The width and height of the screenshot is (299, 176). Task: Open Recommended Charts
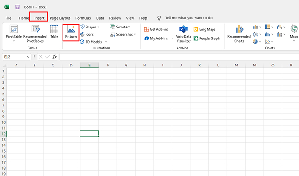tap(239, 34)
